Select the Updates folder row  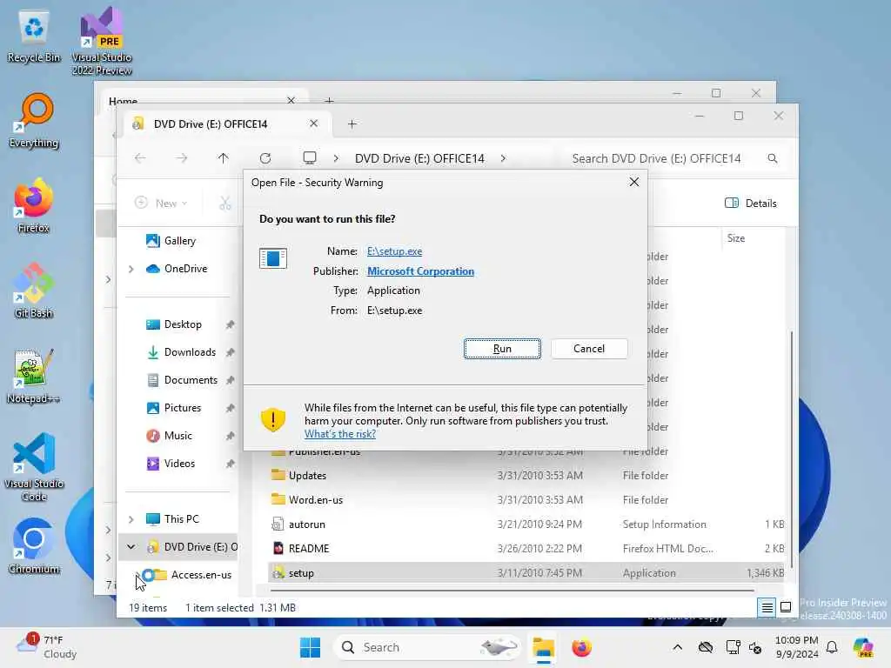tap(526, 476)
